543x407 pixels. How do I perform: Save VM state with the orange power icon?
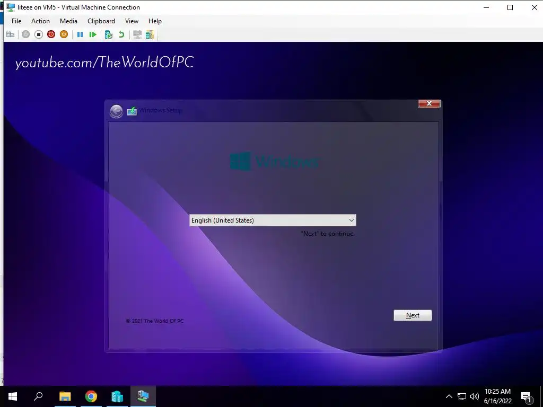click(x=64, y=34)
